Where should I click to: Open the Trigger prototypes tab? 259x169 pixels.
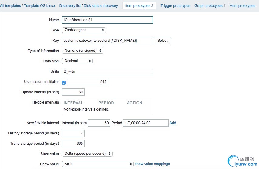175,6
